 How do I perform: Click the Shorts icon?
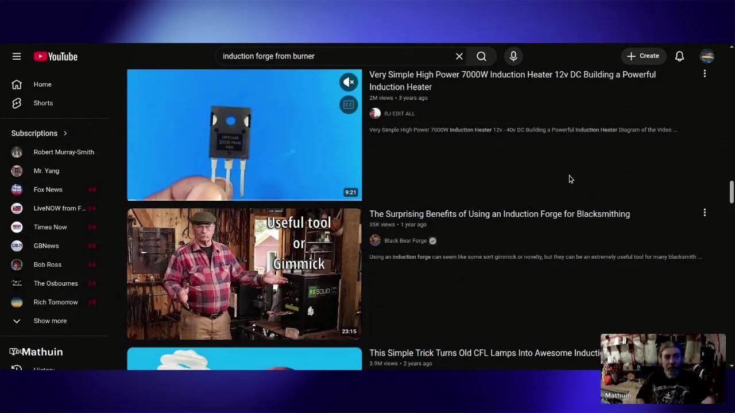point(17,103)
